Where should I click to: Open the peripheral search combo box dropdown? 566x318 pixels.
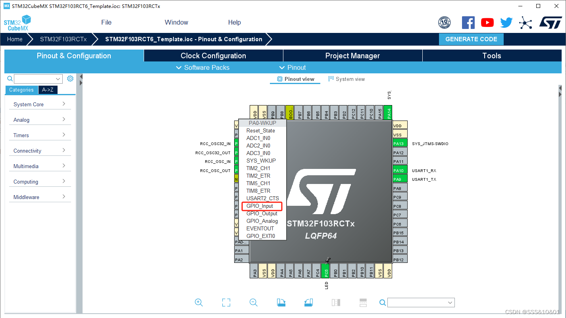(58, 79)
